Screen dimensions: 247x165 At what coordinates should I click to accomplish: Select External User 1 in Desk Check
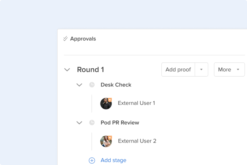[136, 103]
